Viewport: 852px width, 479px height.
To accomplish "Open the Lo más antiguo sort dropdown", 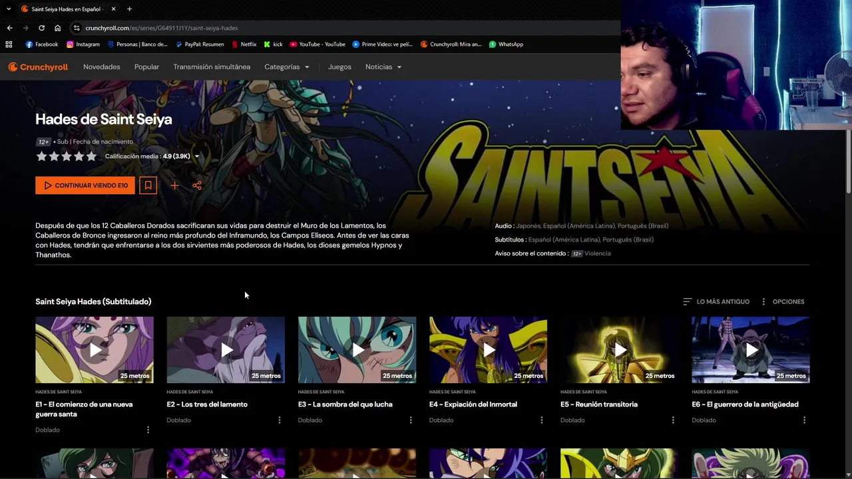I will [x=716, y=301].
